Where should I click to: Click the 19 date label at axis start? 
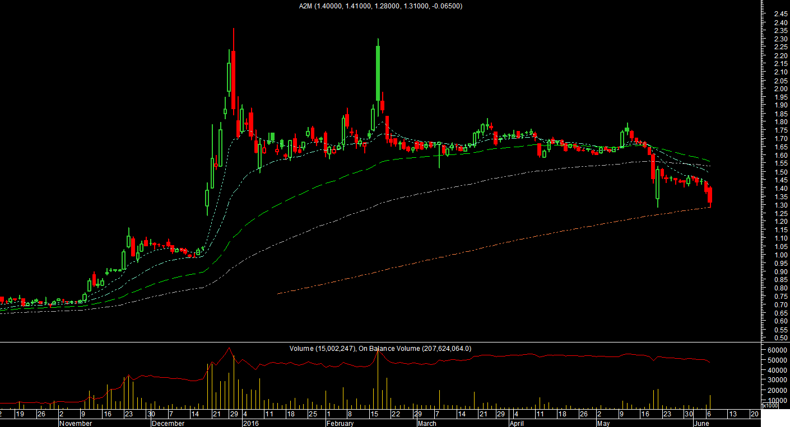tap(20, 415)
